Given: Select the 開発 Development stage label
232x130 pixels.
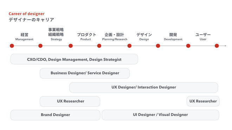Looking at the screenshot, I should tap(173, 36).
